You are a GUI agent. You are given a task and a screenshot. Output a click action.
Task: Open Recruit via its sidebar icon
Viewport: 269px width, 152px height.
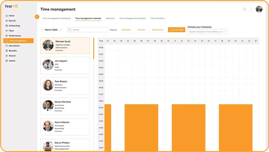point(6,21)
